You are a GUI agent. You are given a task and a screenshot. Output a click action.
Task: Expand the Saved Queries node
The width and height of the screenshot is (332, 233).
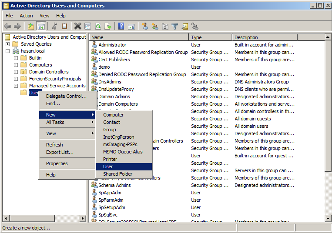[8, 44]
